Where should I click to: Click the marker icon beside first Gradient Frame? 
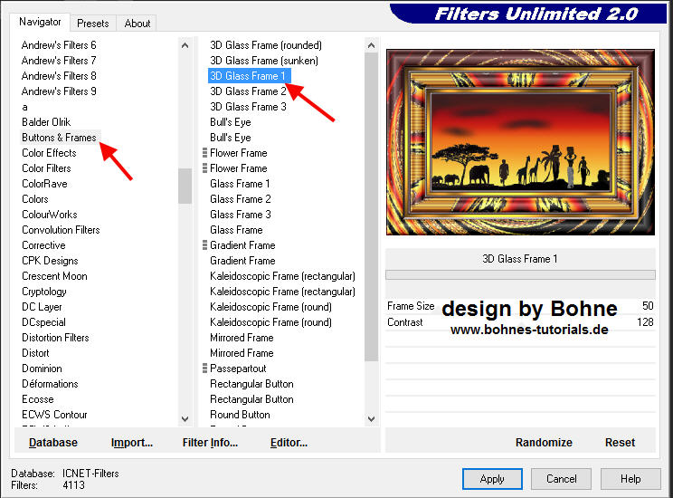[205, 245]
